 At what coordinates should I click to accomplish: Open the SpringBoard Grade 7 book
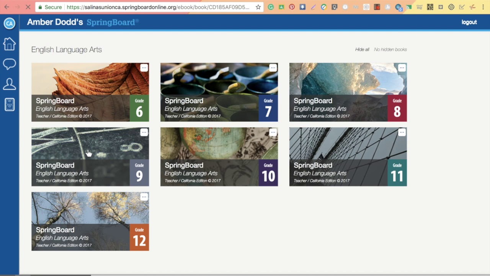(219, 92)
